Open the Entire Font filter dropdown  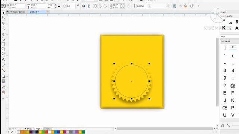click(x=230, y=41)
